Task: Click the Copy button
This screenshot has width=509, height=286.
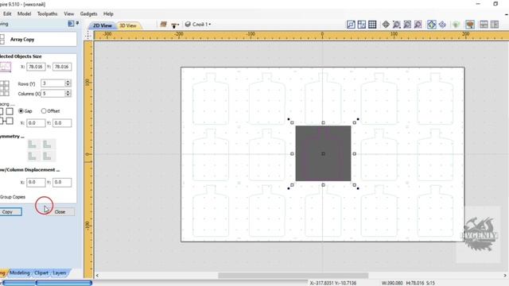Action: coord(10,212)
